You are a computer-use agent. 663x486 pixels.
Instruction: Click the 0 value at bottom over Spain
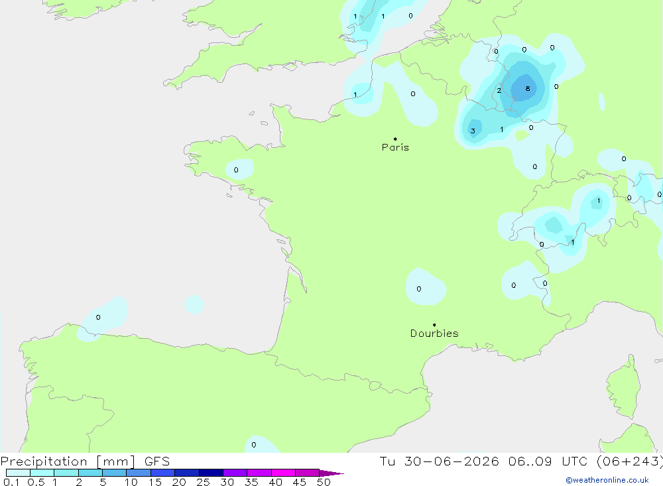[254, 444]
